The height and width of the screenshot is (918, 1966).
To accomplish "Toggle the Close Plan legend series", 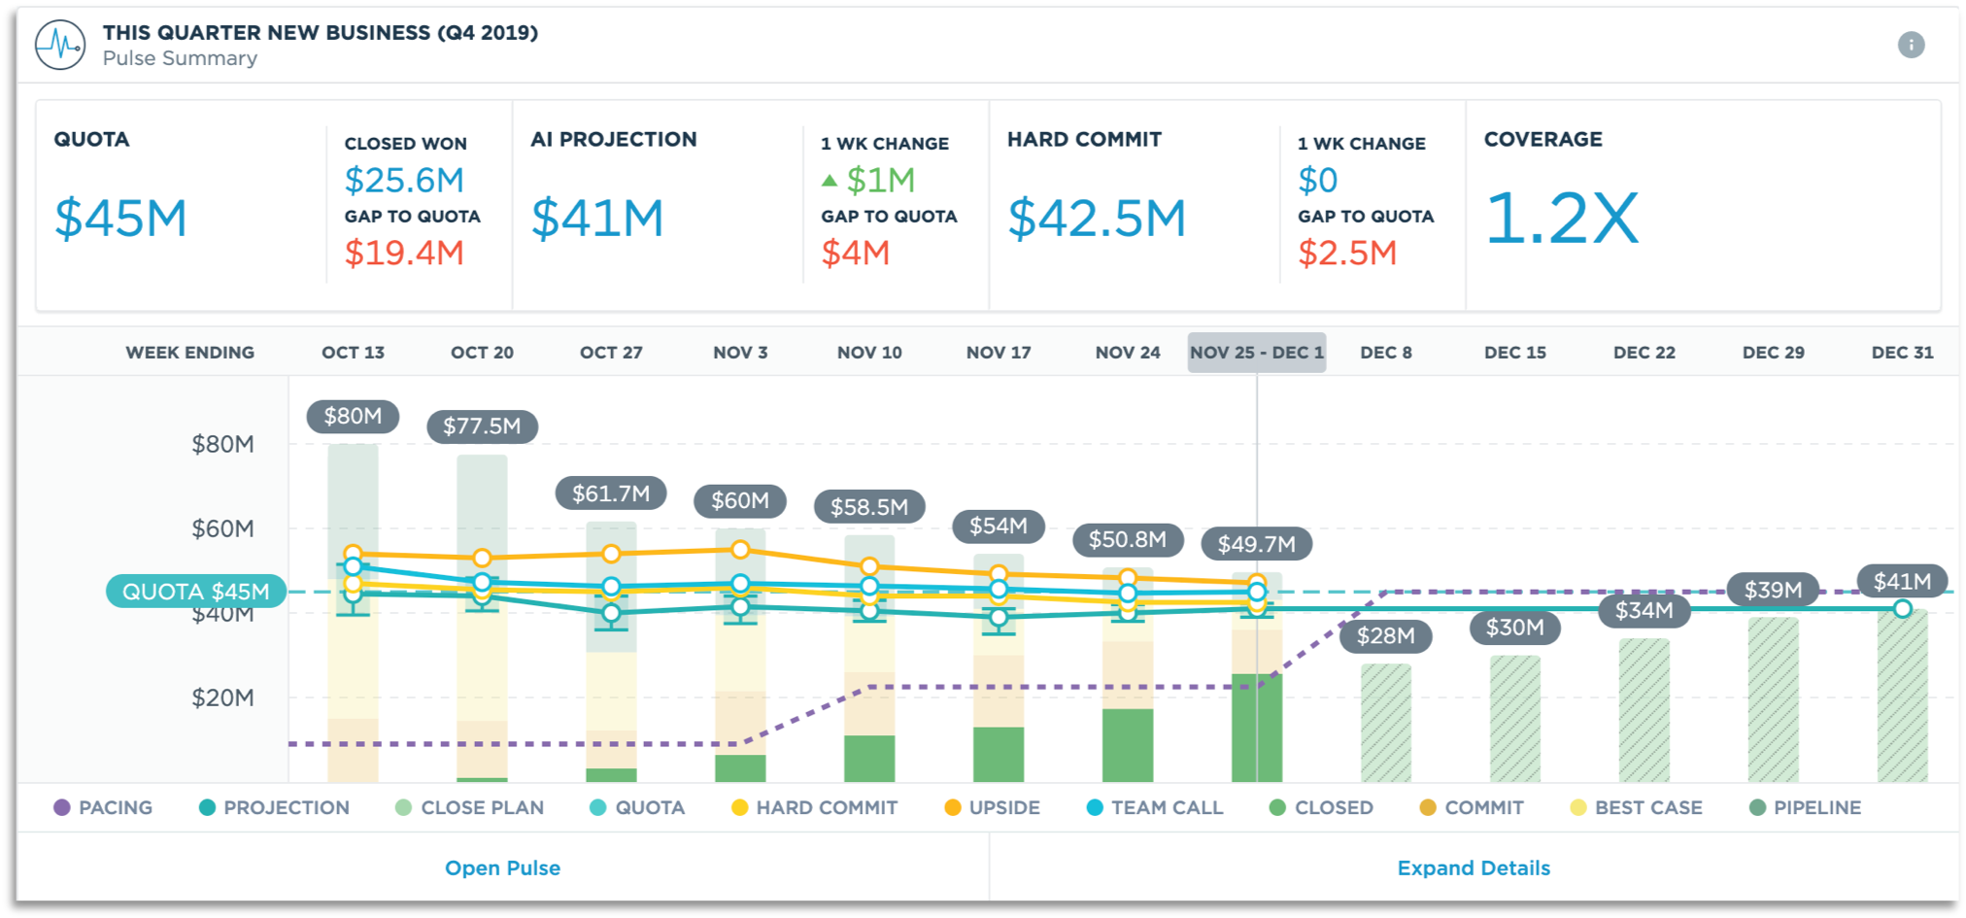I will point(470,807).
